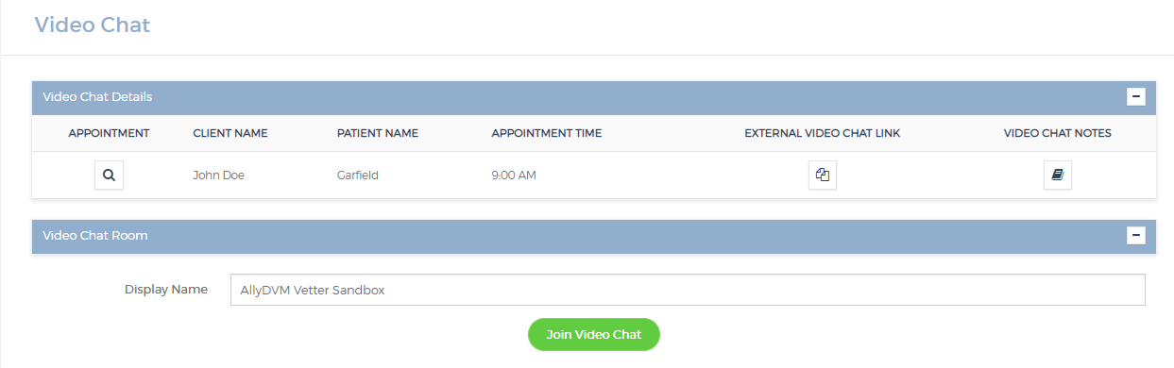Select the Client Name column header

(x=230, y=133)
